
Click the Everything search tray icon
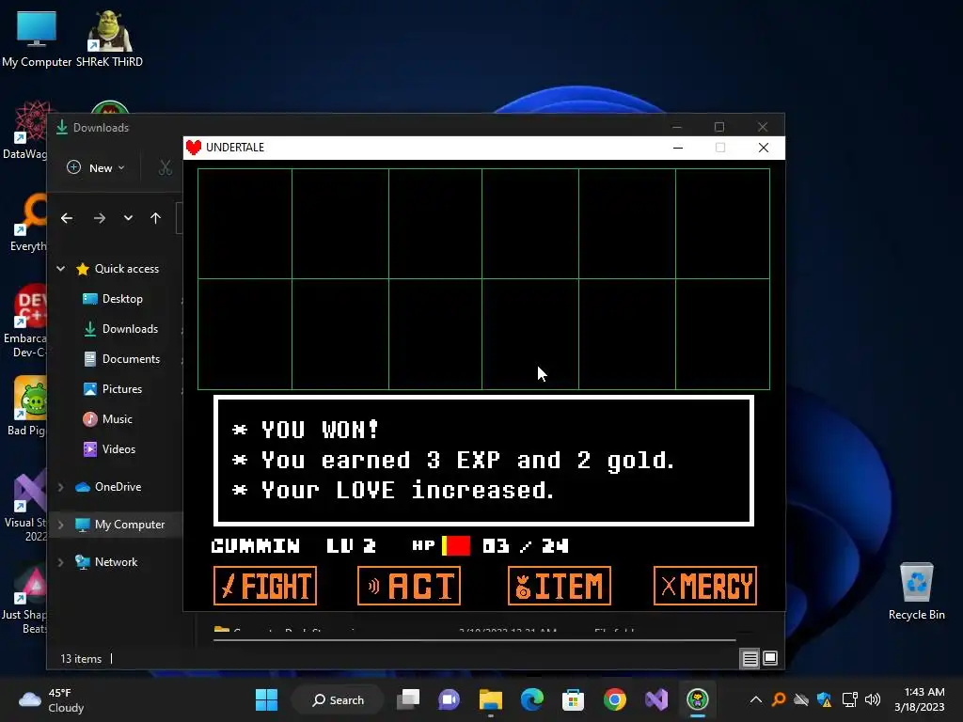[779, 699]
